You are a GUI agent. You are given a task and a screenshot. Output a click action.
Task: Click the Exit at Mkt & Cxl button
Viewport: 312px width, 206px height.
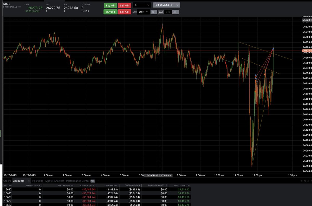[x=164, y=5]
